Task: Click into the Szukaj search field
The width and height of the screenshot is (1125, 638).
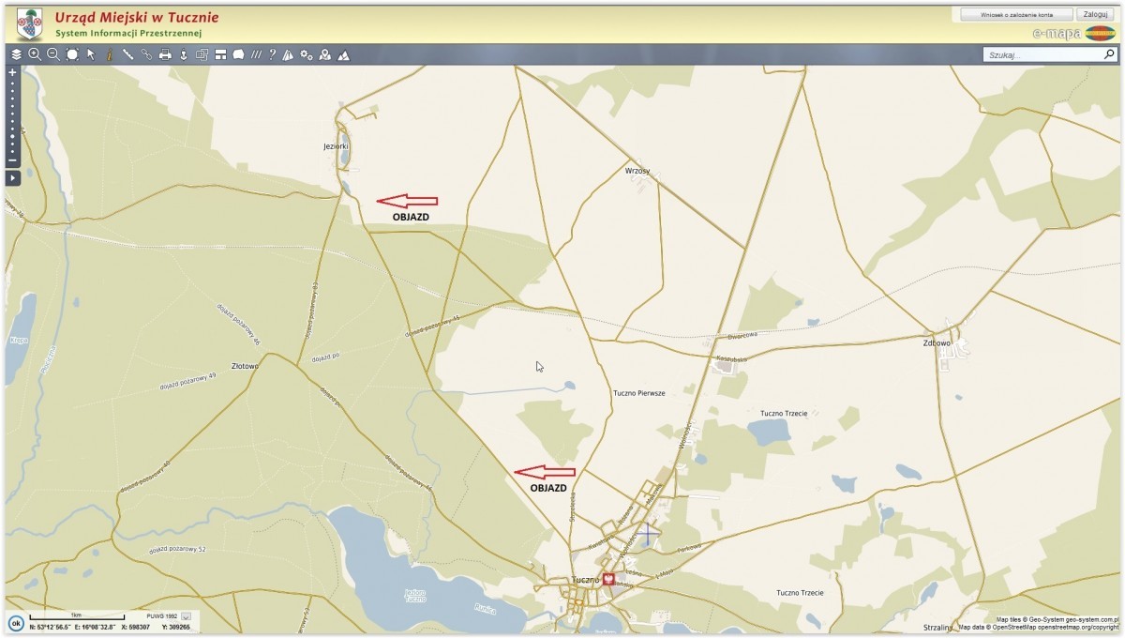Action: [1041, 55]
